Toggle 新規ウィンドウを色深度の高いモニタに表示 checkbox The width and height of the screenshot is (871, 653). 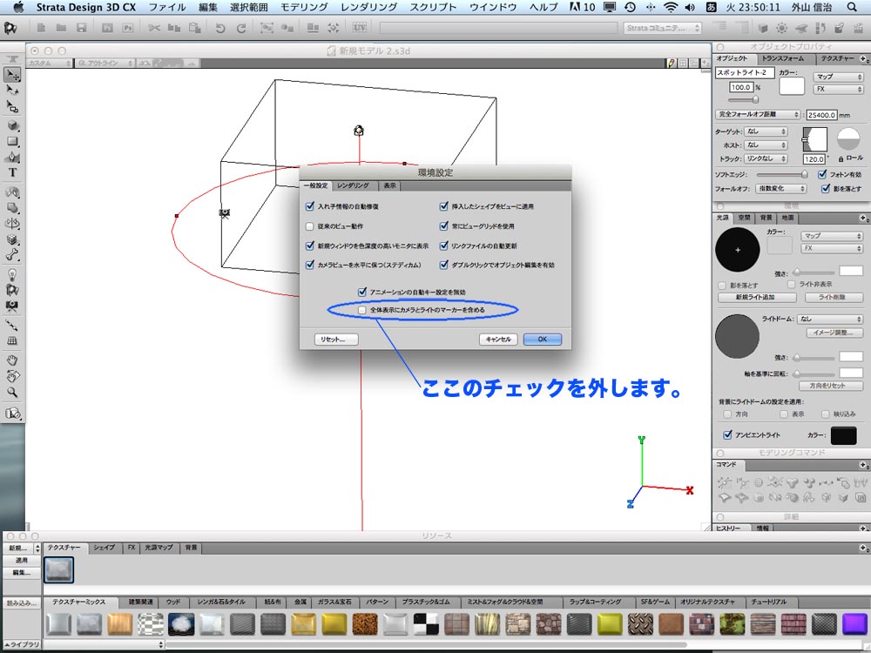310,246
